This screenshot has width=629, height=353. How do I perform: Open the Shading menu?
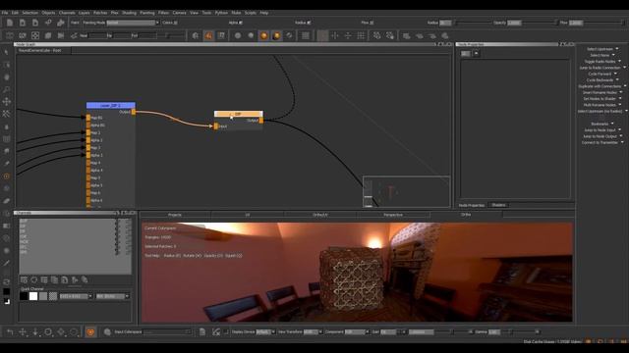click(129, 13)
